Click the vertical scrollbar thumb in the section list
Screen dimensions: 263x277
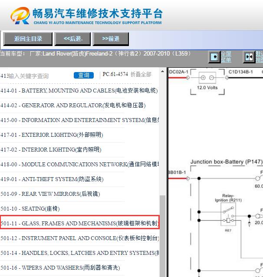click(x=162, y=236)
